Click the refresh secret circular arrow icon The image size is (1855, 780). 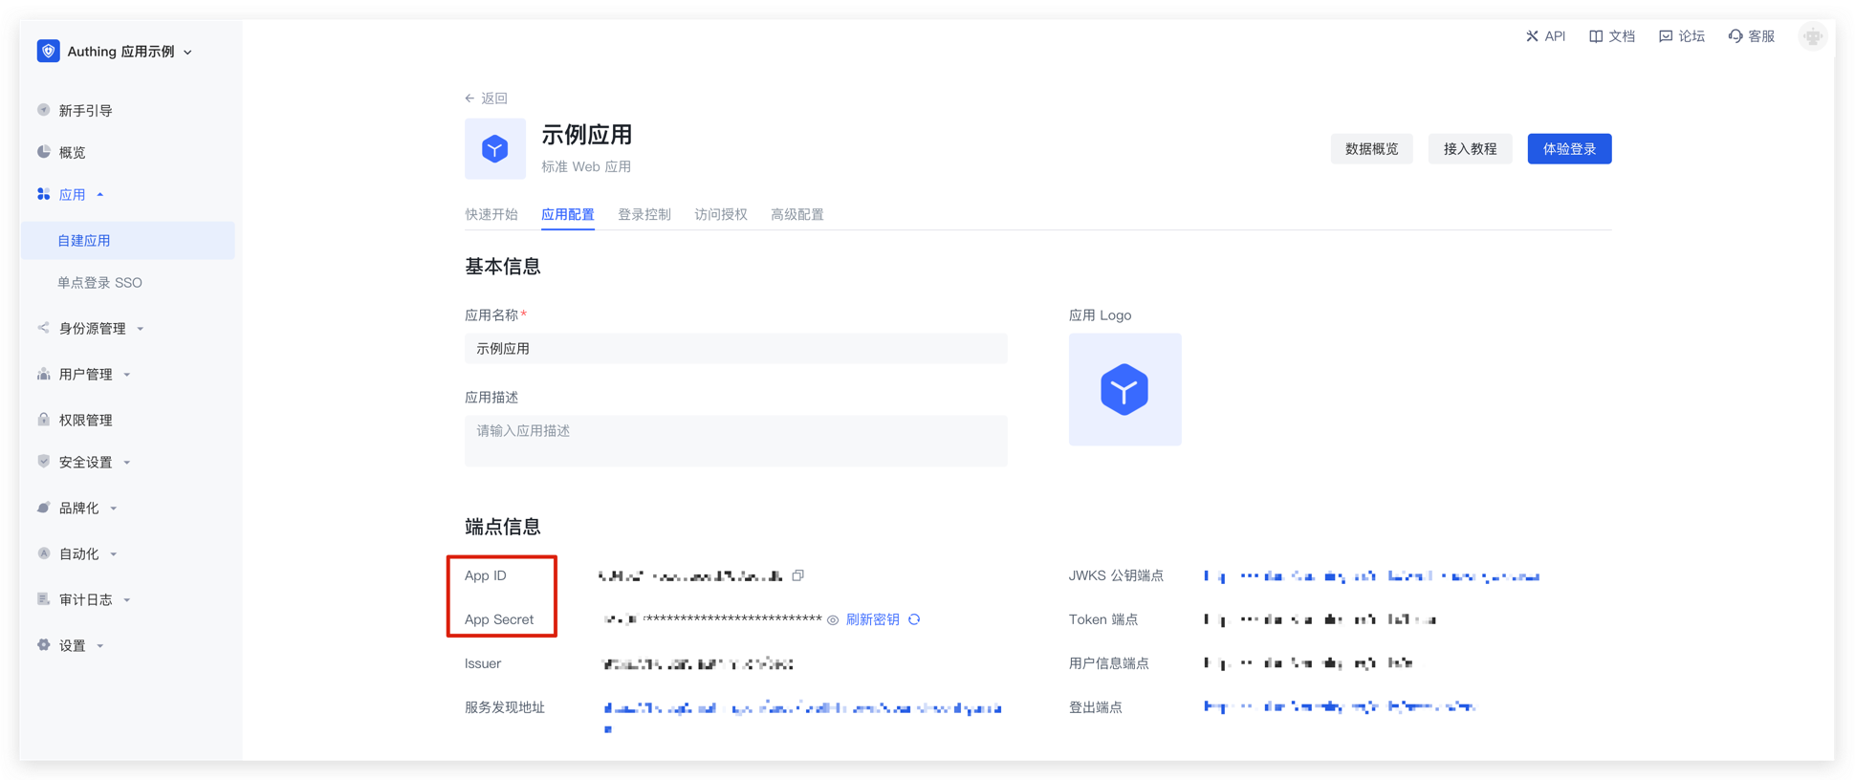point(914,619)
